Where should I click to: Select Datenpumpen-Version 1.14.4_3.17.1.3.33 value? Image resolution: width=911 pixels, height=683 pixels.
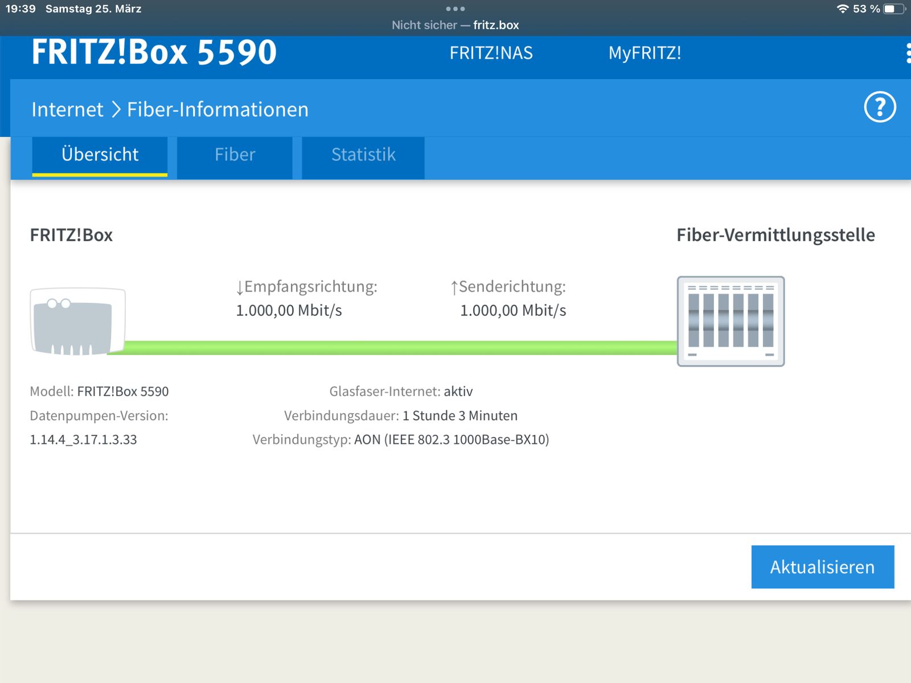tap(83, 440)
